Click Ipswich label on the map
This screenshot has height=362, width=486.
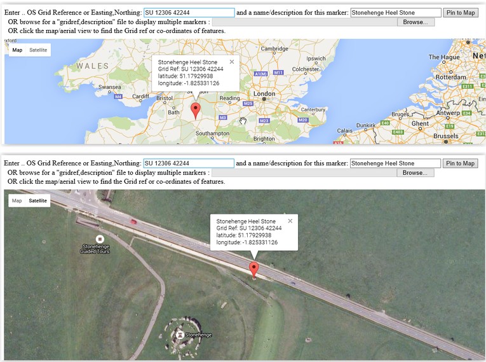pos(316,59)
